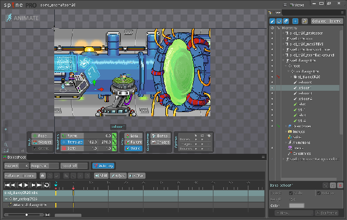This screenshot has height=220, width=347.
Task: Expand the sl_dialogCR26 slot node
Action: (x=291, y=77)
